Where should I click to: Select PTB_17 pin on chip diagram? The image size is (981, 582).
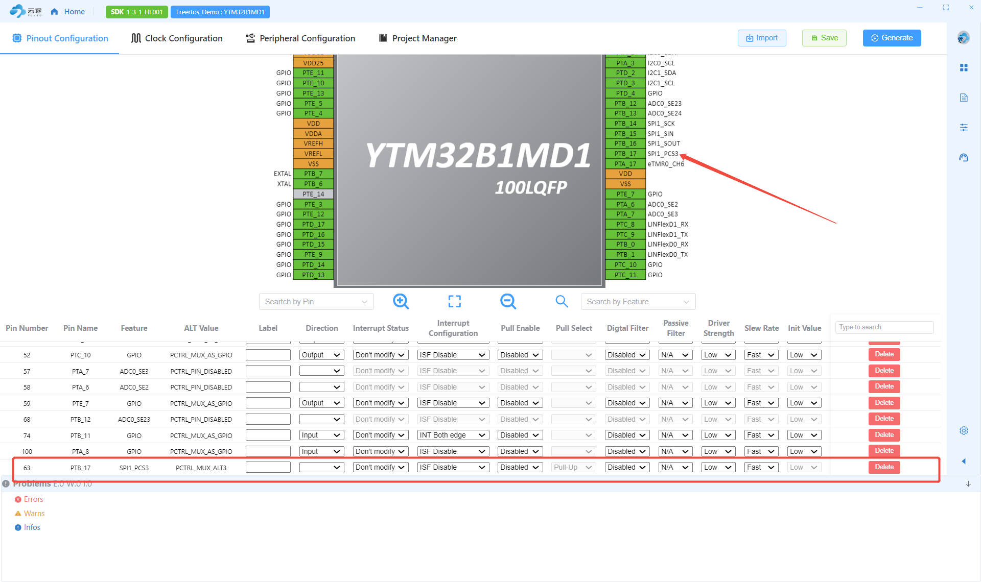click(625, 154)
